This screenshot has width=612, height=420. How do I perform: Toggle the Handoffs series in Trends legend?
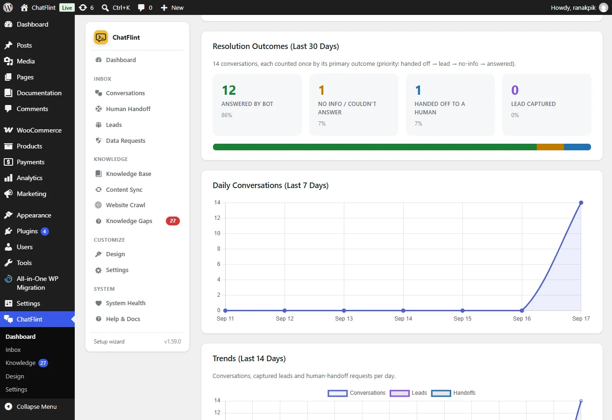(454, 393)
